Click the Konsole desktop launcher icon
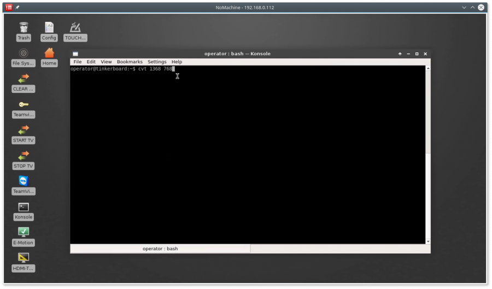Screen dimensions: 492x289 coord(24,207)
